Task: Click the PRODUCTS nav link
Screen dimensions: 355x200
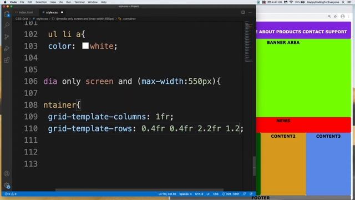Action: coord(288,32)
